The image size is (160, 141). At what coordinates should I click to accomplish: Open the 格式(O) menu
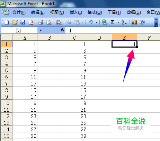tap(95, 12)
